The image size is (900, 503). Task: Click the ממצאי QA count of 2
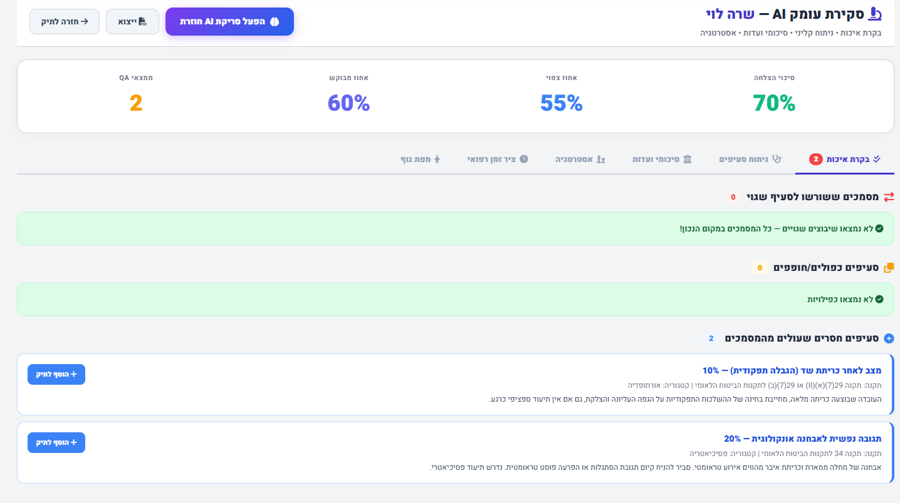136,103
